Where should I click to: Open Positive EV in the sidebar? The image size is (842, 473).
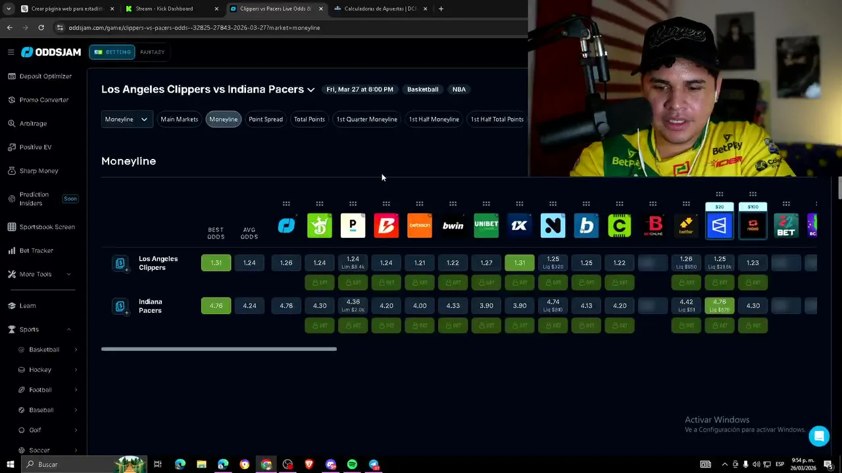pyautogui.click(x=35, y=147)
